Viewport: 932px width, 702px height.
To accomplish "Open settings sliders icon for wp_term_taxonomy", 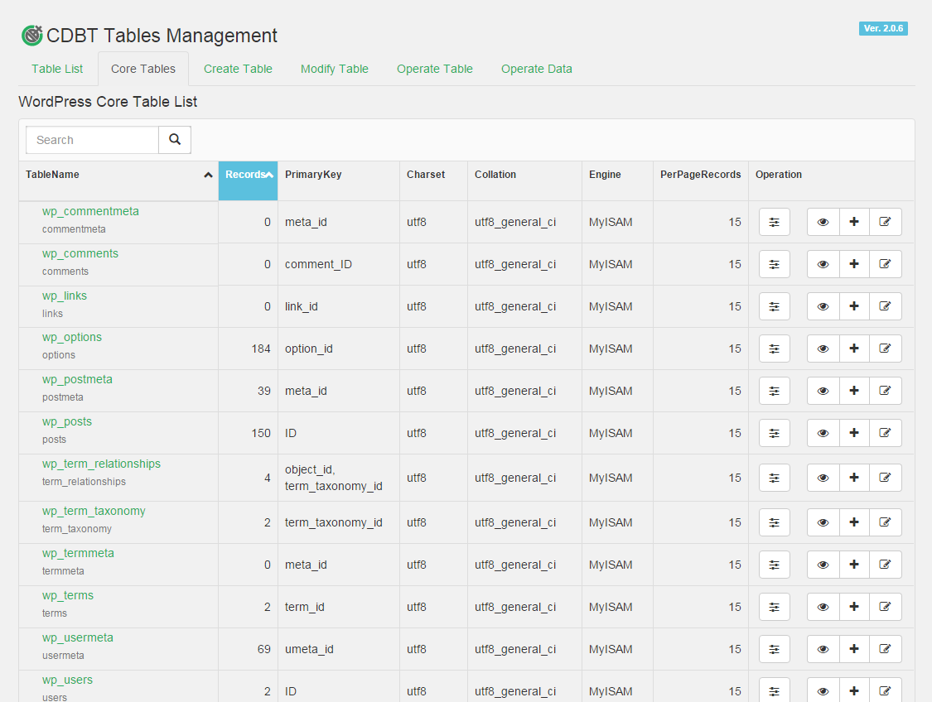I will pyautogui.click(x=775, y=522).
